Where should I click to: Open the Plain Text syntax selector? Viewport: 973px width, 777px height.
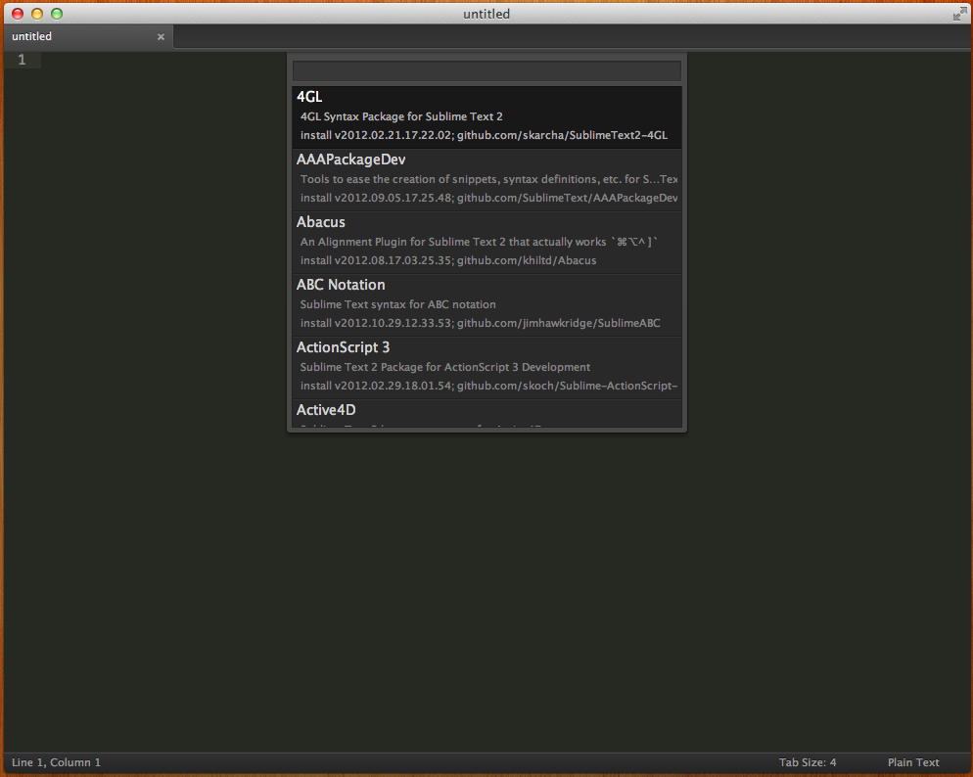pos(912,762)
